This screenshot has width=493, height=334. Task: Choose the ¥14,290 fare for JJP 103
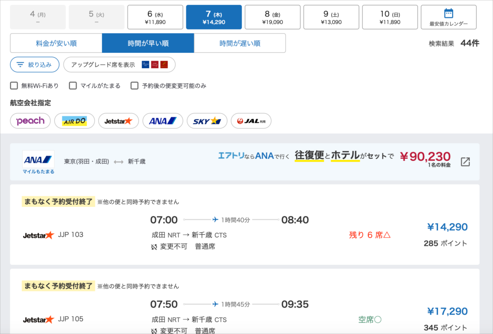point(447,227)
